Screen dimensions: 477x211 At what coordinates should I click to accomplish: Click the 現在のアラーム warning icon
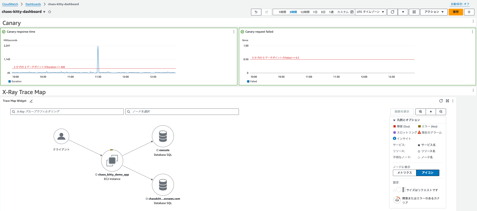(419, 132)
